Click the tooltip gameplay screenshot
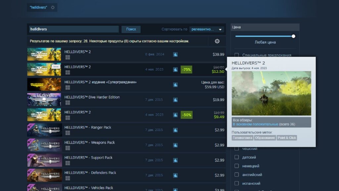The image size is (339, 191). tap(271, 93)
